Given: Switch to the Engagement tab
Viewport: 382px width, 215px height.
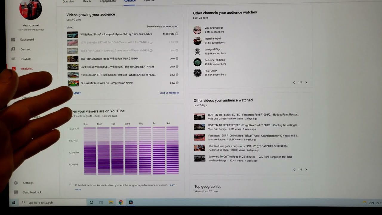Looking at the screenshot, I should (108, 1).
